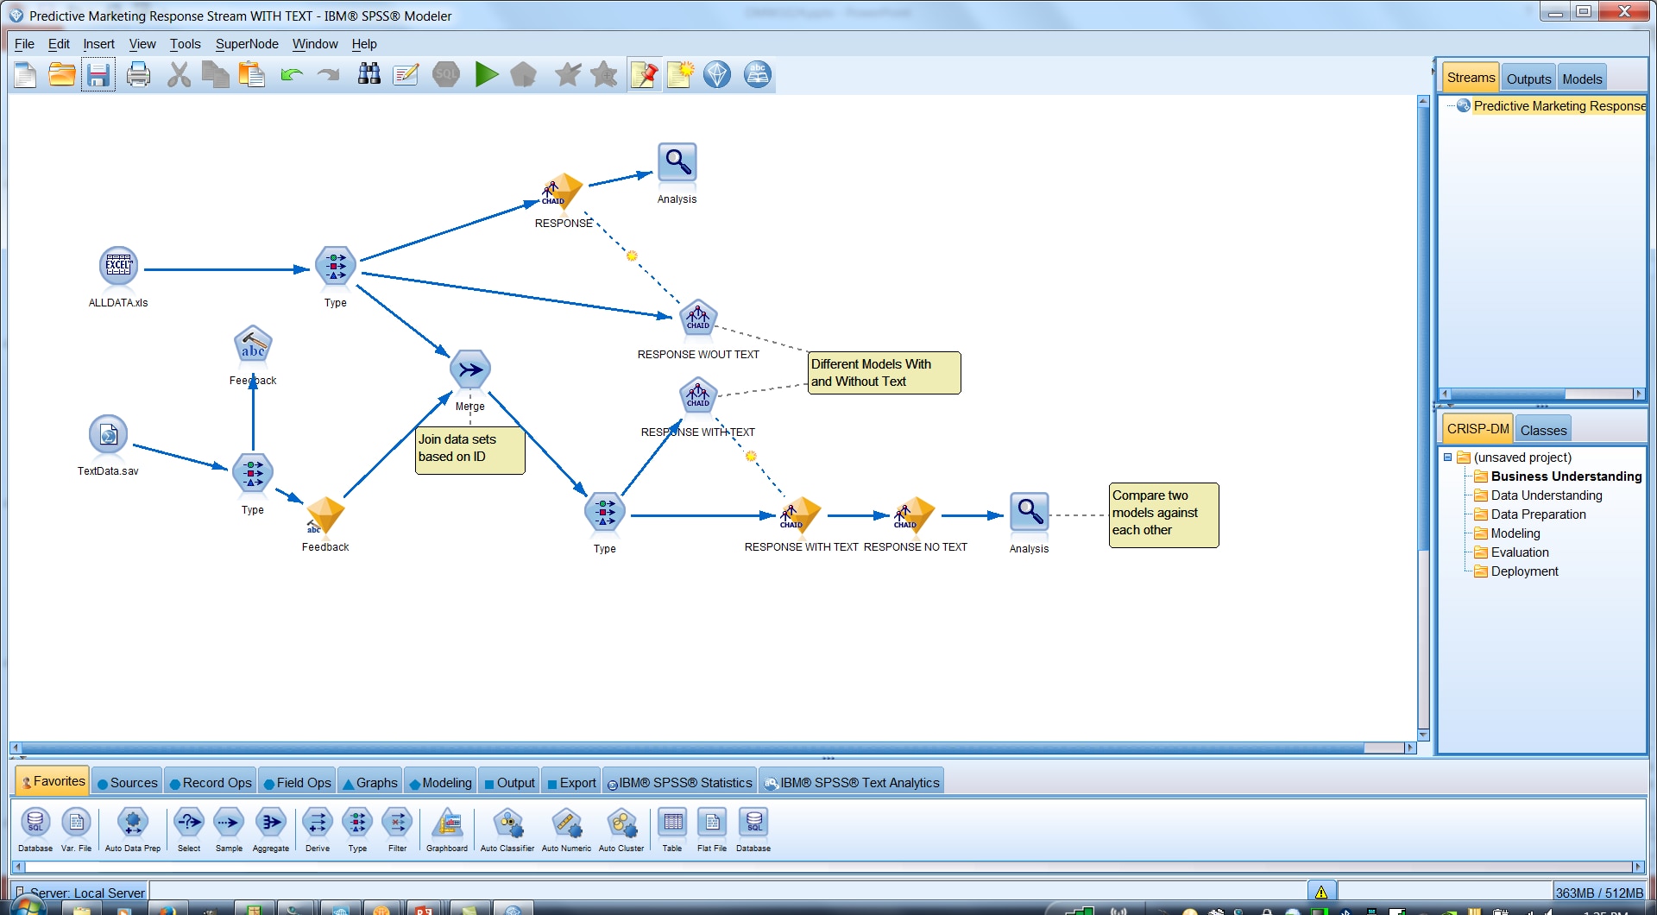Screen dimensions: 1657x915
Task: Switch to the Classes tab
Action: point(1543,429)
